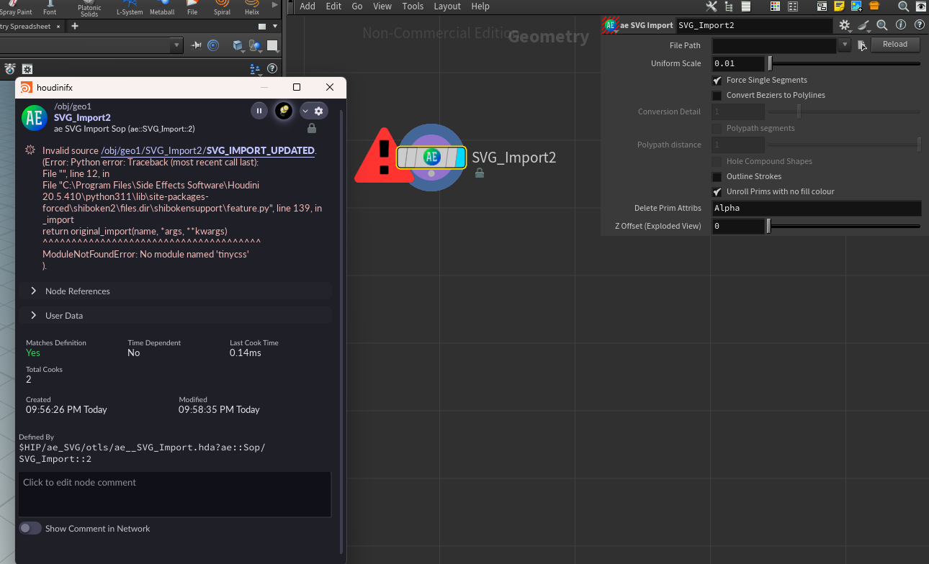The height and width of the screenshot is (564, 929).
Task: Toggle Unroll Prims with no fill colour
Action: [717, 192]
